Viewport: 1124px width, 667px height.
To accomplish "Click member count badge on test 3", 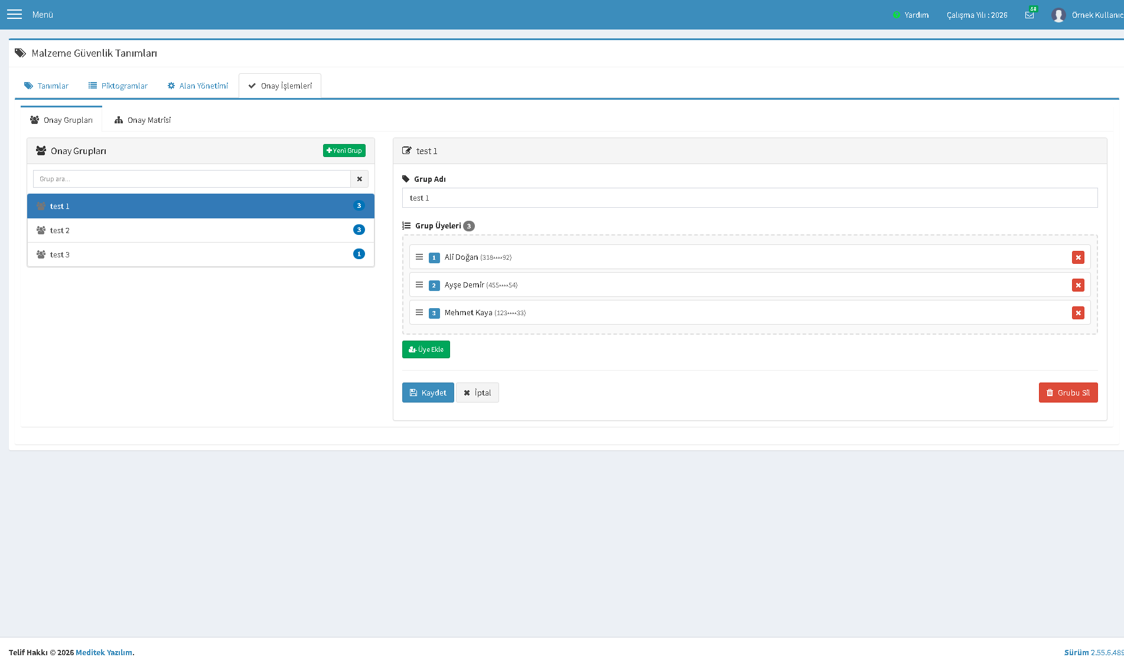I will click(359, 254).
